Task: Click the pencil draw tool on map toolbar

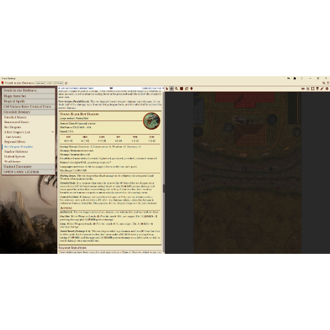Action: coord(322,88)
